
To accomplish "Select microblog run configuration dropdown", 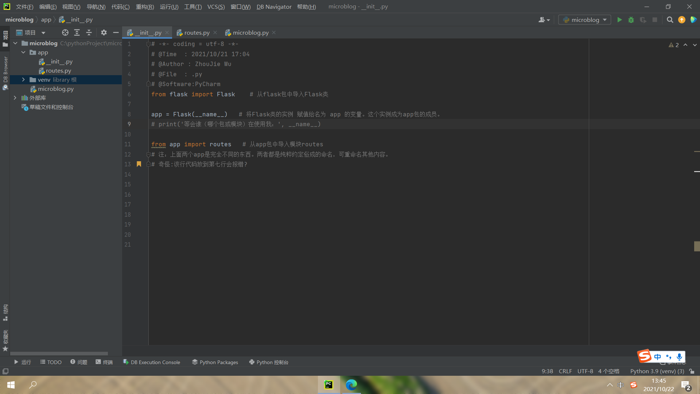I will point(584,20).
